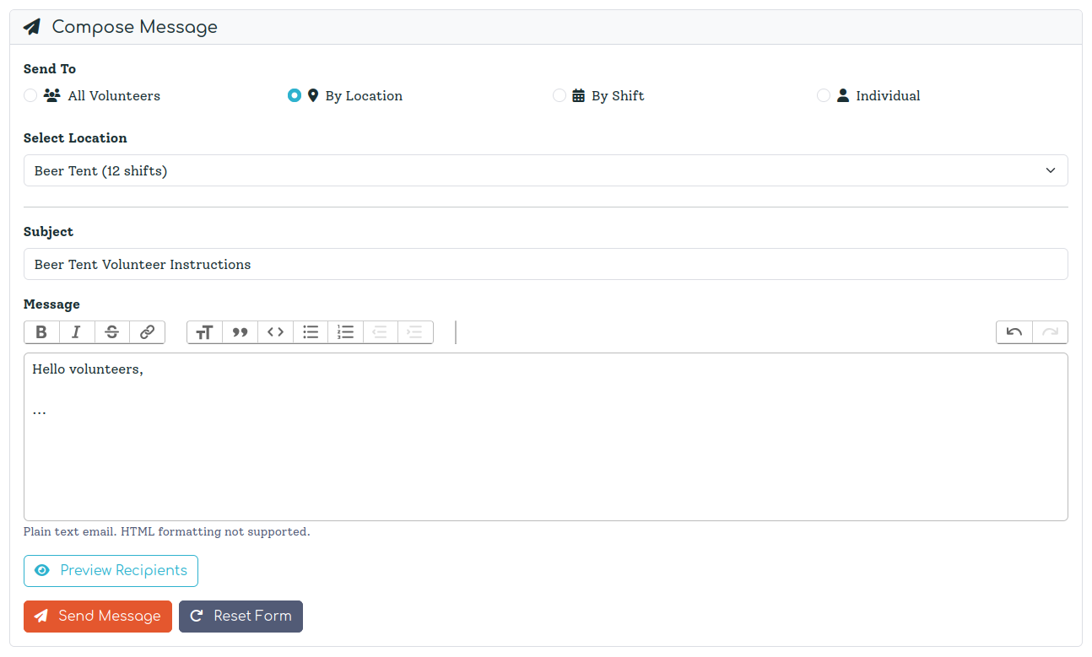Apply bold formatting in the message editor
The height and width of the screenshot is (657, 1092).
[x=41, y=331]
